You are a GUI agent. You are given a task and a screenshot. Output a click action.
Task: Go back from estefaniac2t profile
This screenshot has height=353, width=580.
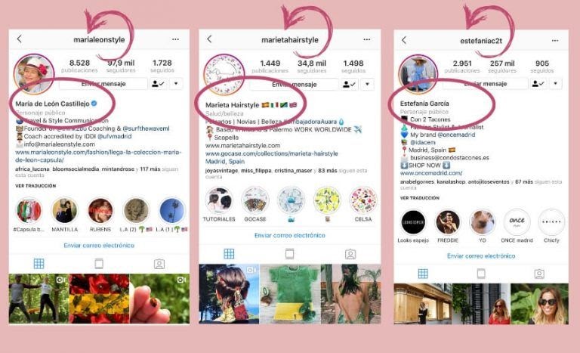pos(404,40)
